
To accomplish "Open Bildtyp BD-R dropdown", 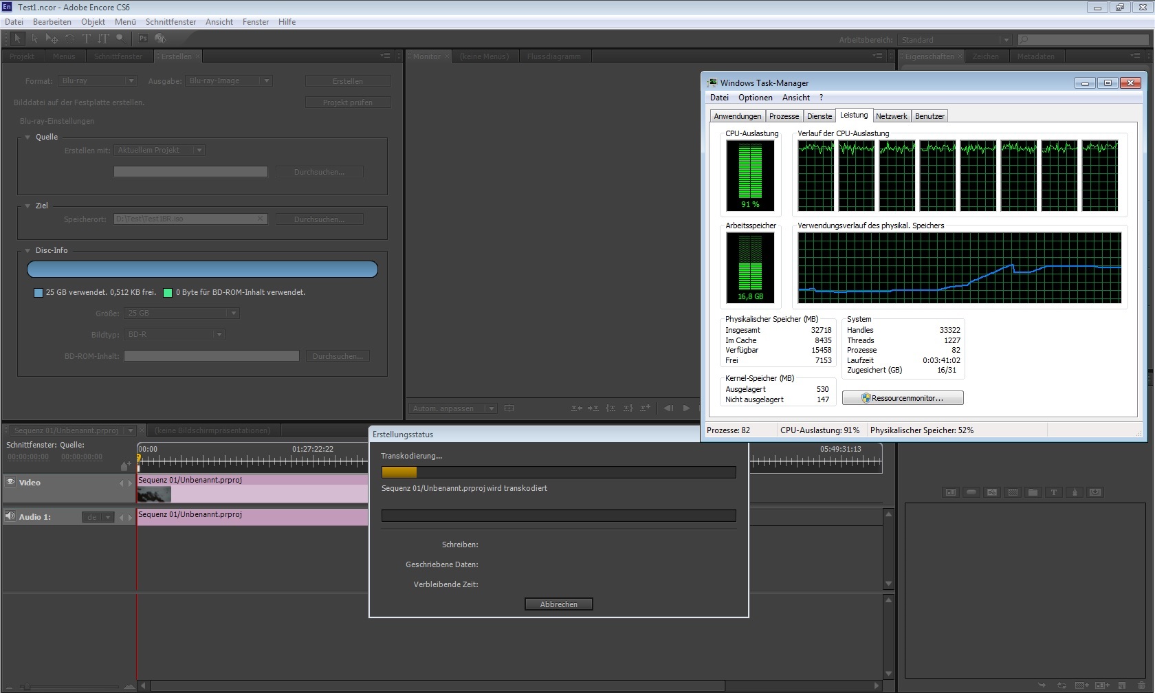I will point(175,335).
